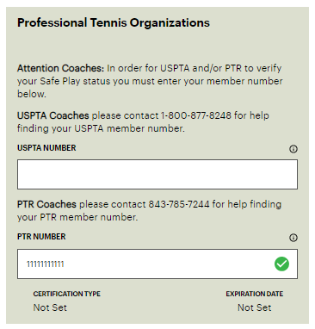Click the bold Attention Coaches text
The height and width of the screenshot is (329, 315).
pos(60,68)
